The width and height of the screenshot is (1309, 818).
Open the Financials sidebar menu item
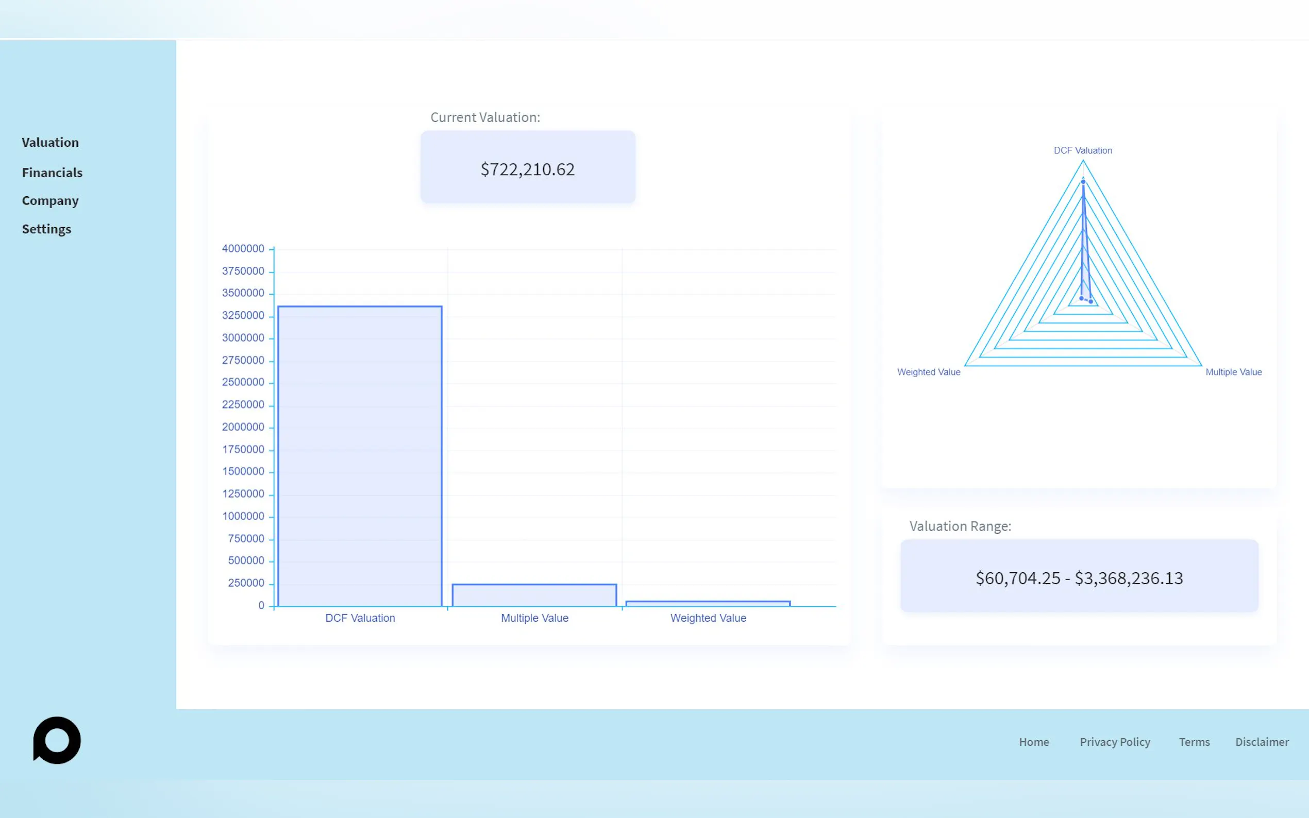coord(52,173)
